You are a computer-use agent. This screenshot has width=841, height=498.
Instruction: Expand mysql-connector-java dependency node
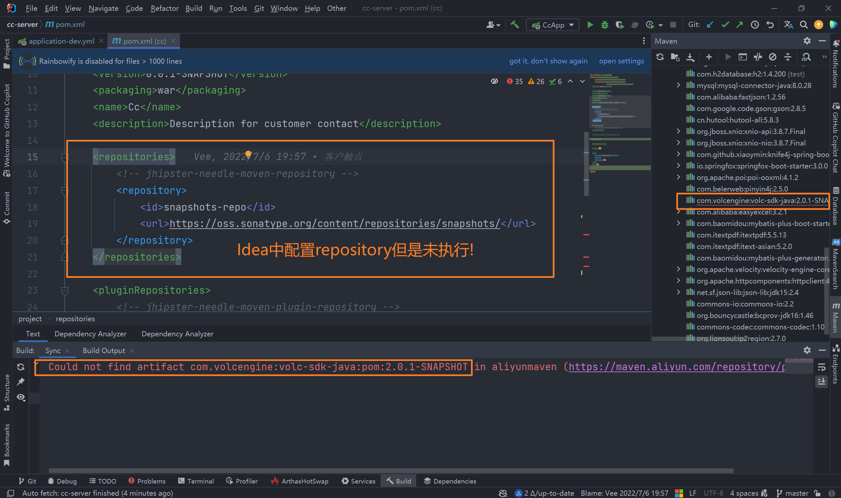pyautogui.click(x=678, y=85)
